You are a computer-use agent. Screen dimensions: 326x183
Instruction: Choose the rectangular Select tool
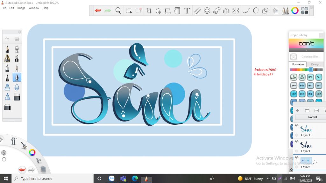(129, 11)
